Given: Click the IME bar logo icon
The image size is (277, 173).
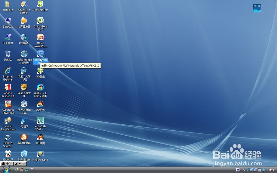Looking at the screenshot, I should [x=3, y=164].
